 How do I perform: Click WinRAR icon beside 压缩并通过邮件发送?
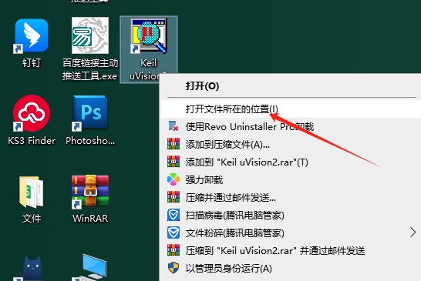173,197
